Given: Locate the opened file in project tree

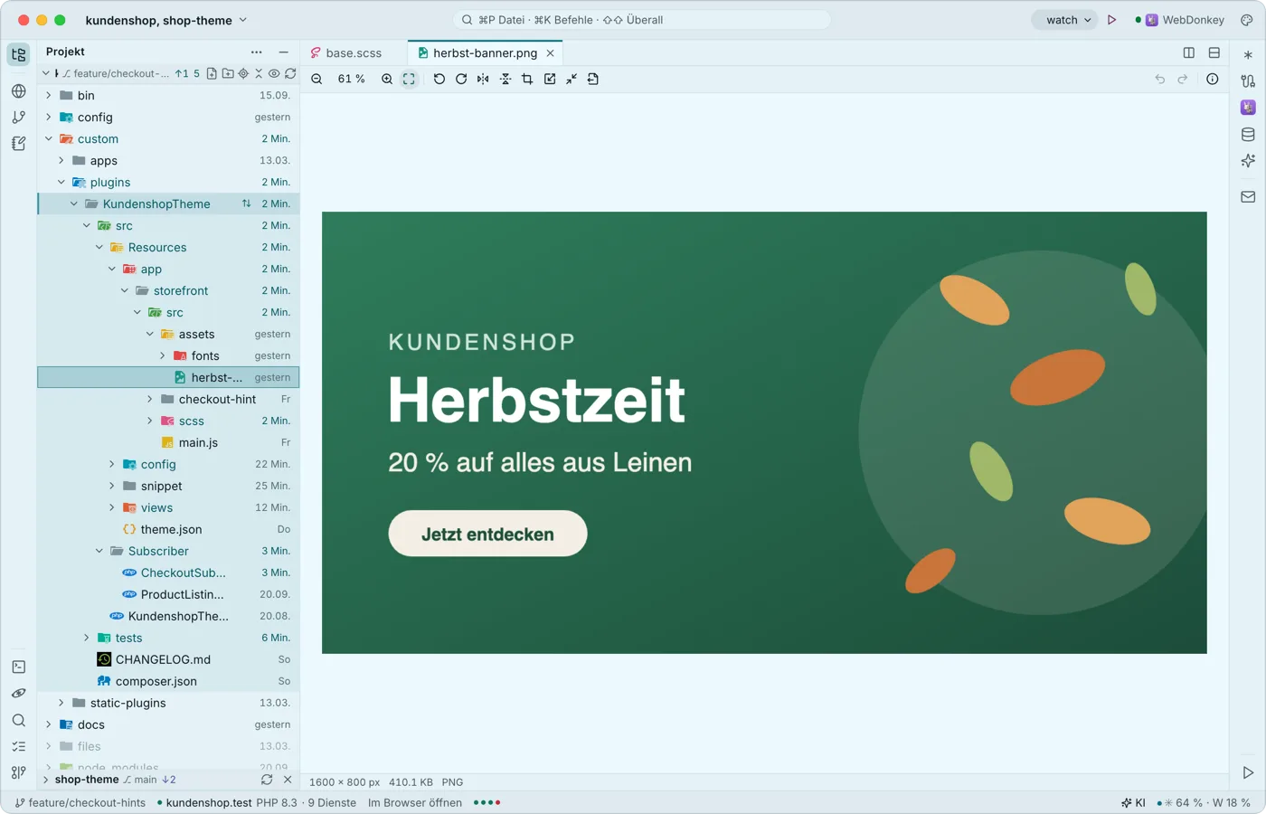Looking at the screenshot, I should point(243,73).
